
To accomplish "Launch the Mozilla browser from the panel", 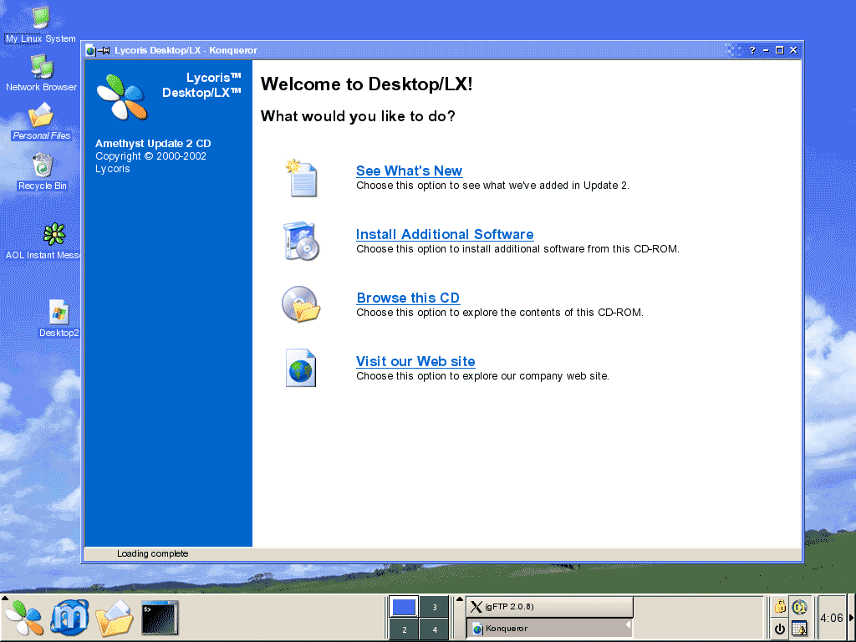I will 69,619.
